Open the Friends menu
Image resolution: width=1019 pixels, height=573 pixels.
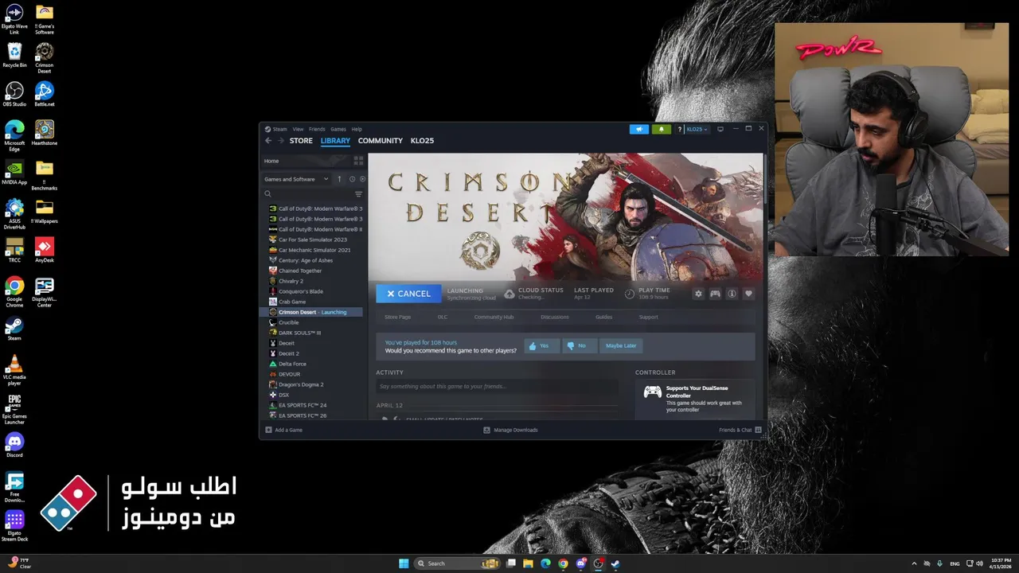[317, 129]
